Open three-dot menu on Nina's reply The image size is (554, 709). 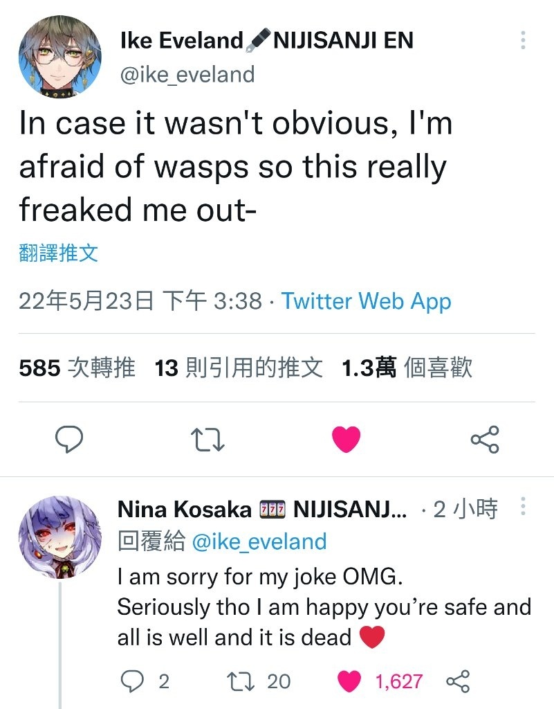[x=523, y=506]
